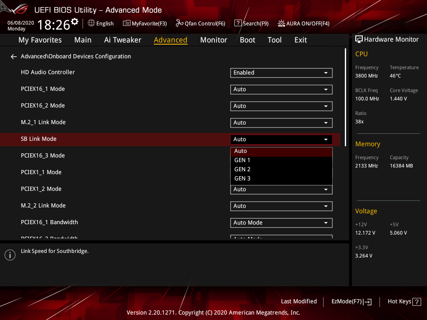The height and width of the screenshot is (320, 427).
Task: Click the PCIEX1_2 Mode label
Action: (41, 189)
